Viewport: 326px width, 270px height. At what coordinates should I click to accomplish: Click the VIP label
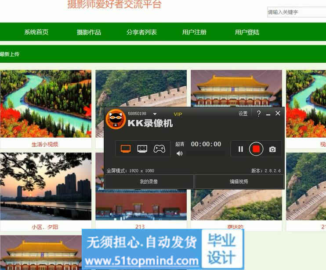pos(178,114)
